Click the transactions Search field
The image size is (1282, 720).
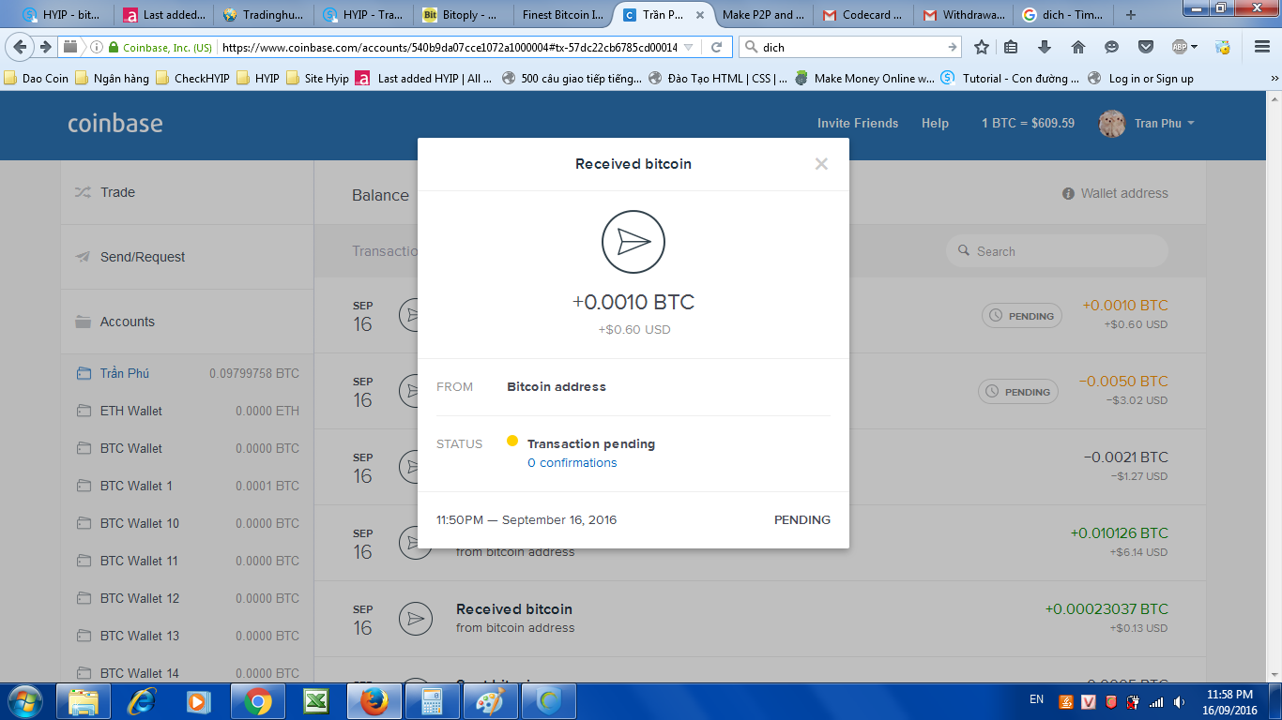tap(1057, 251)
